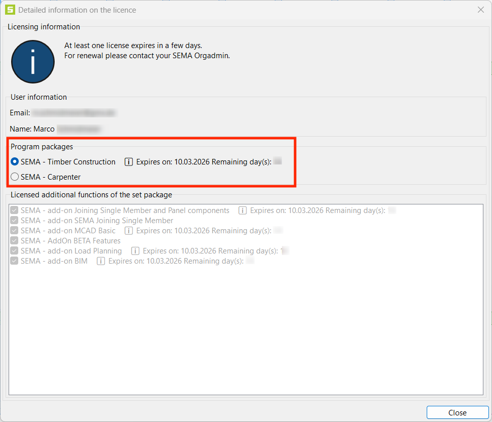The image size is (492, 422).
Task: Click the large blue information icon
Action: pyautogui.click(x=32, y=62)
